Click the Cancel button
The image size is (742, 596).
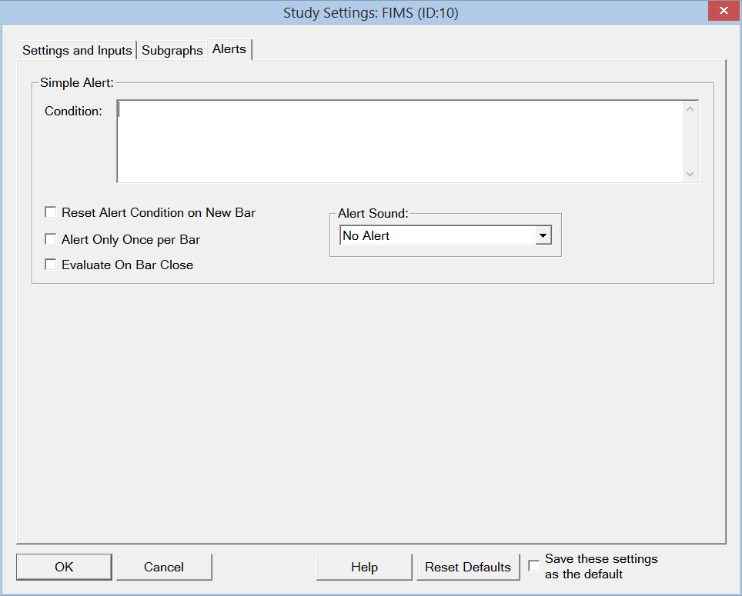pyautogui.click(x=164, y=567)
